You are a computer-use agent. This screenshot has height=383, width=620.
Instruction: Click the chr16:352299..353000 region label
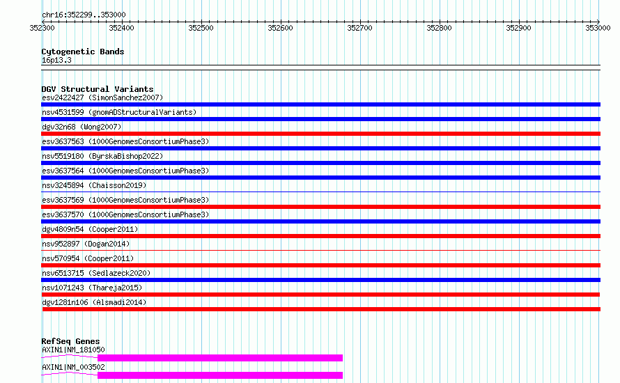(x=84, y=15)
